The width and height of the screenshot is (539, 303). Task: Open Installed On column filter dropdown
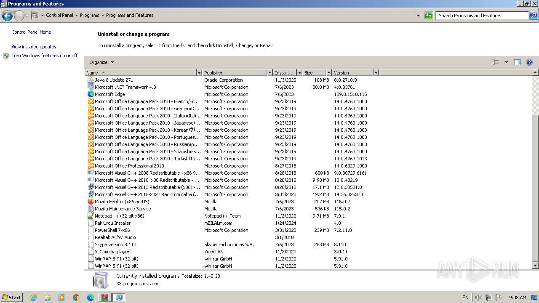(x=299, y=73)
